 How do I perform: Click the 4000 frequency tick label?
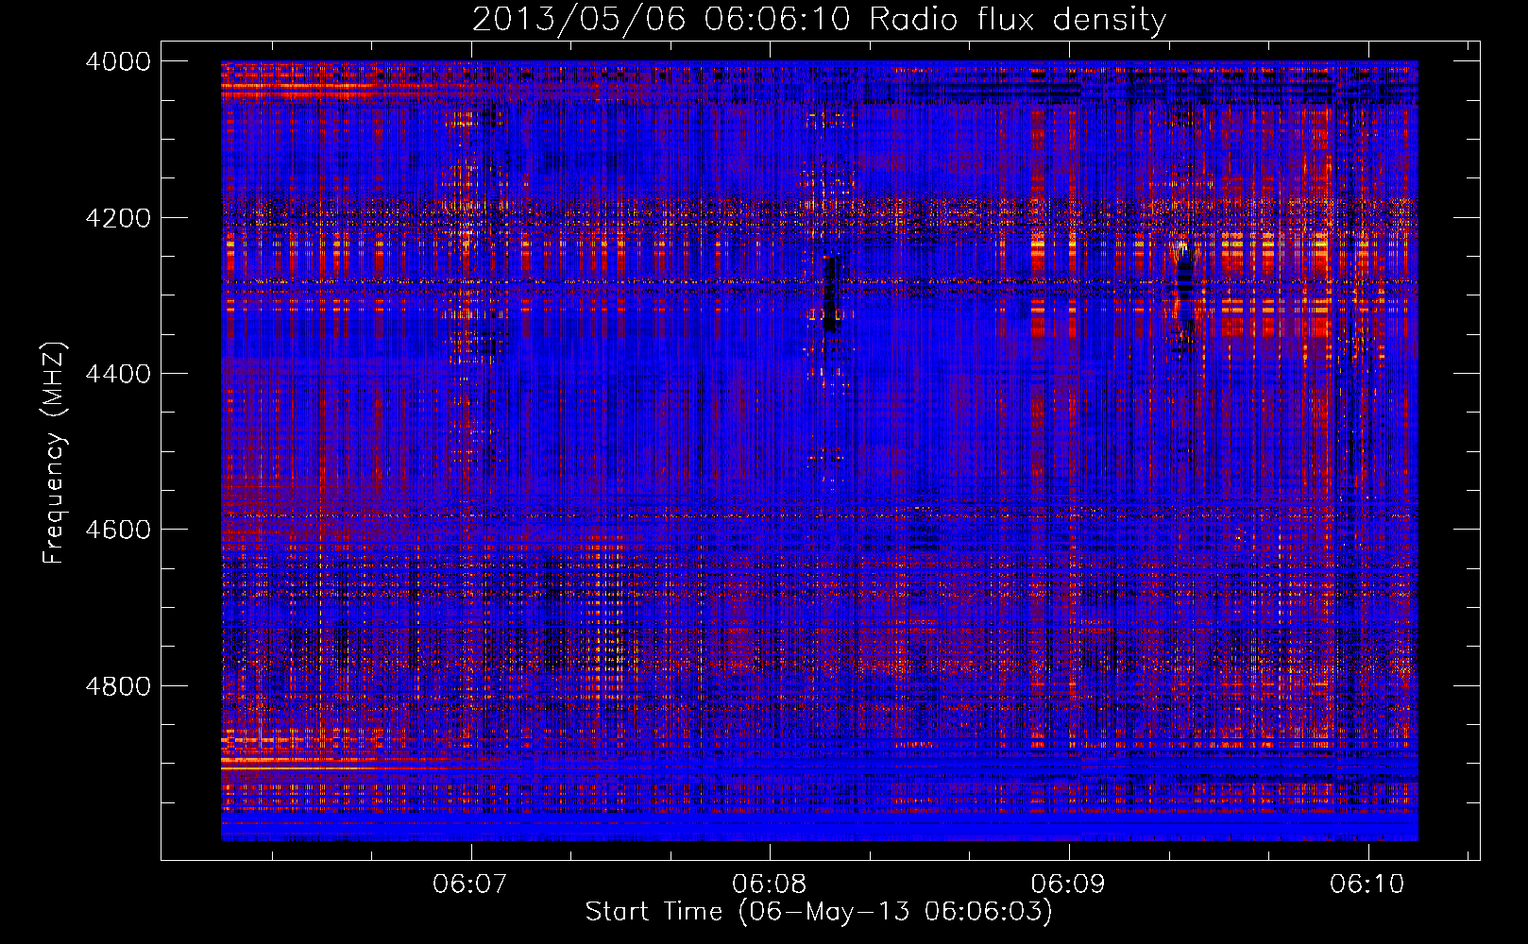tap(118, 61)
